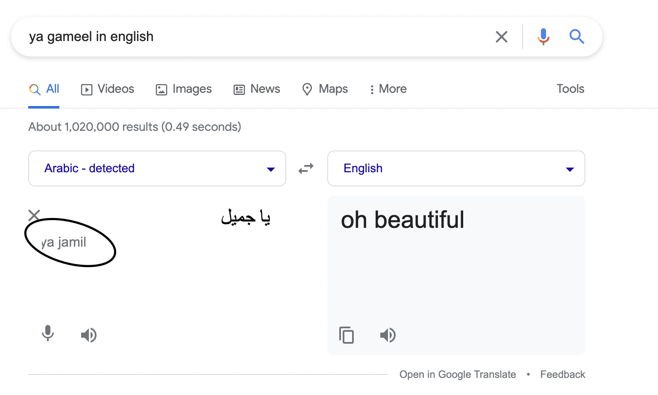Click the Feedback link
The height and width of the screenshot is (395, 658).
[563, 374]
